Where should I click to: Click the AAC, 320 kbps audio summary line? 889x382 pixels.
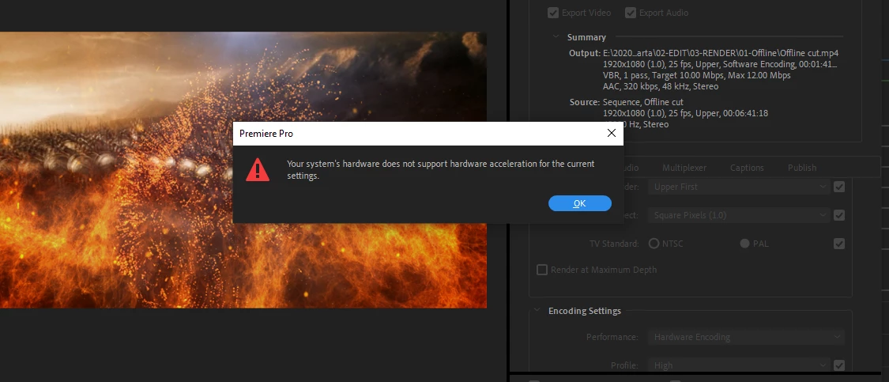(661, 86)
